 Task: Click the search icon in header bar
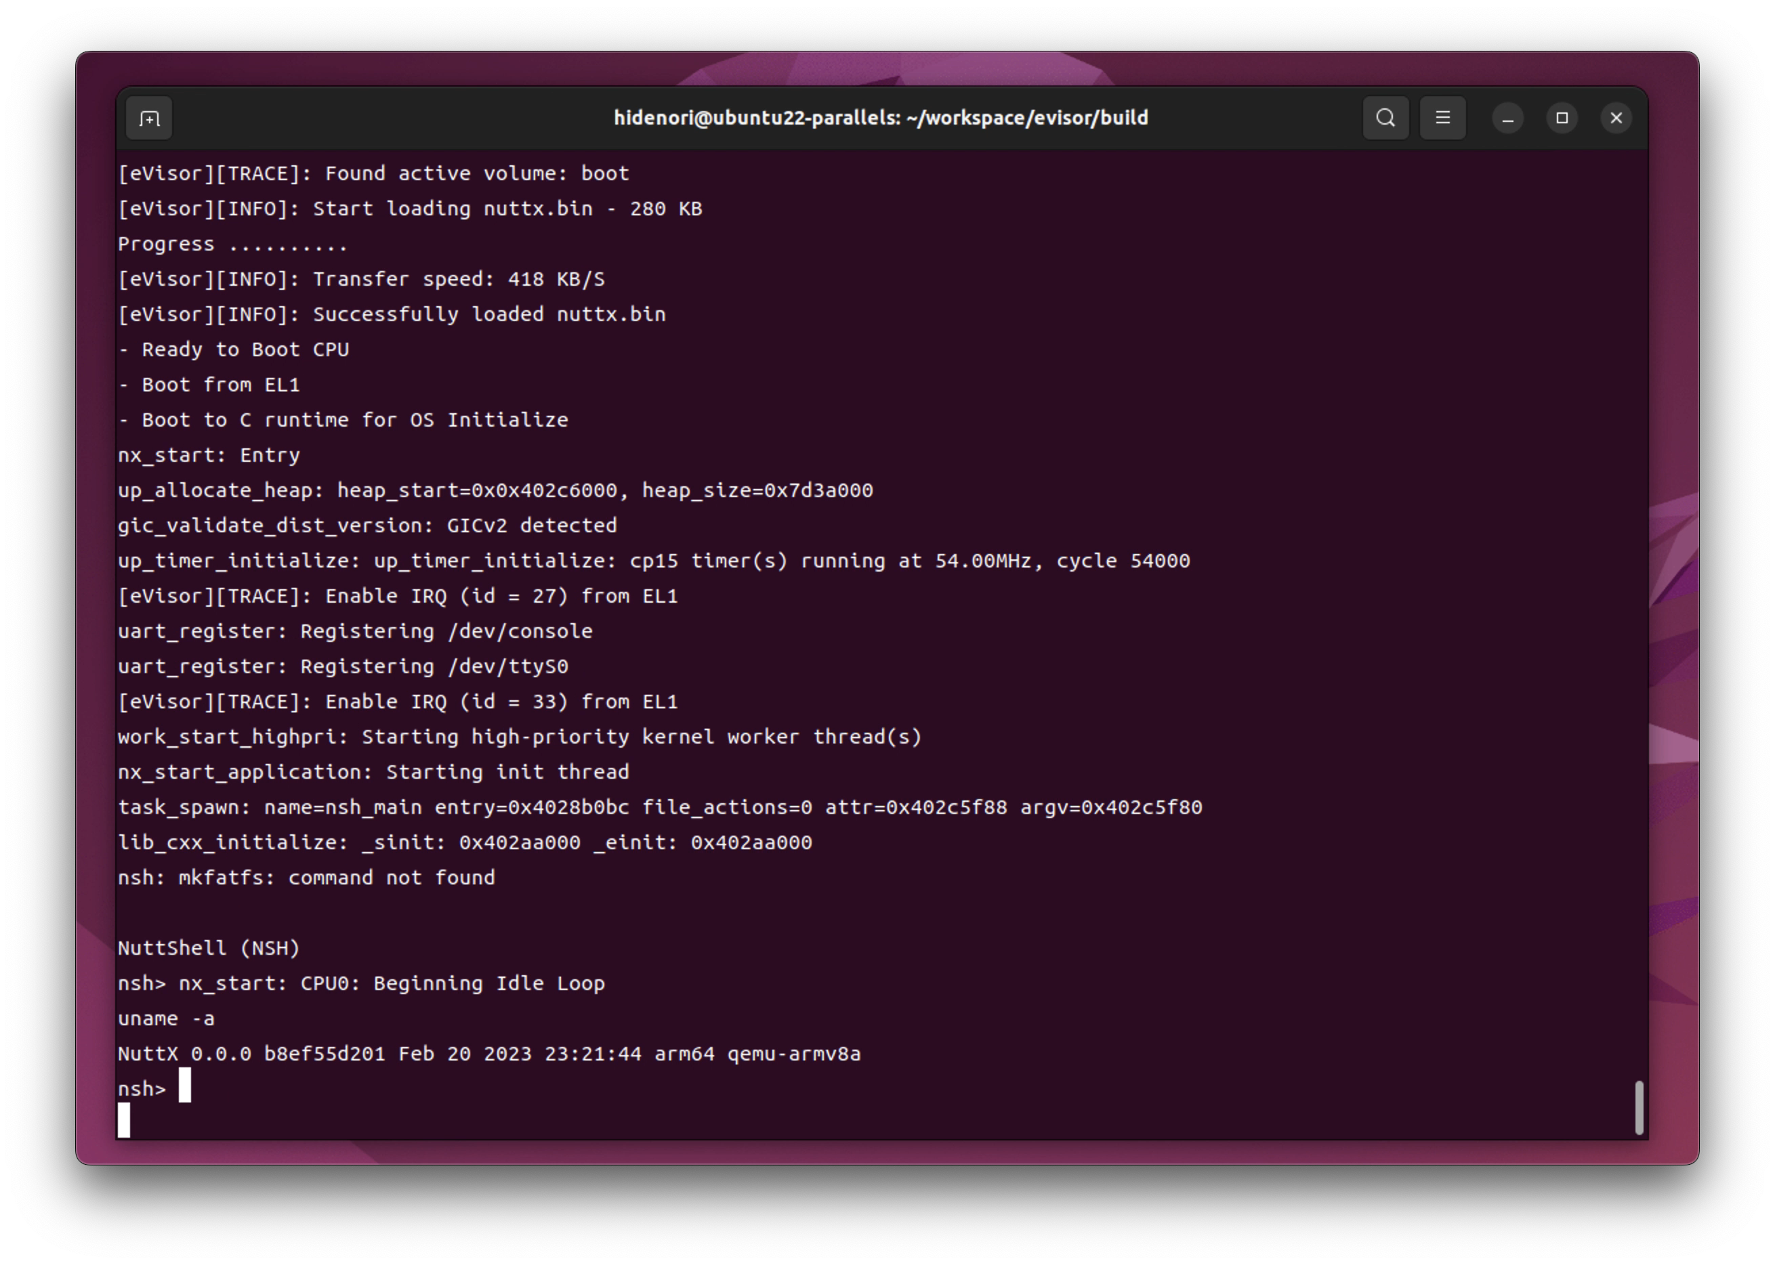click(1386, 118)
